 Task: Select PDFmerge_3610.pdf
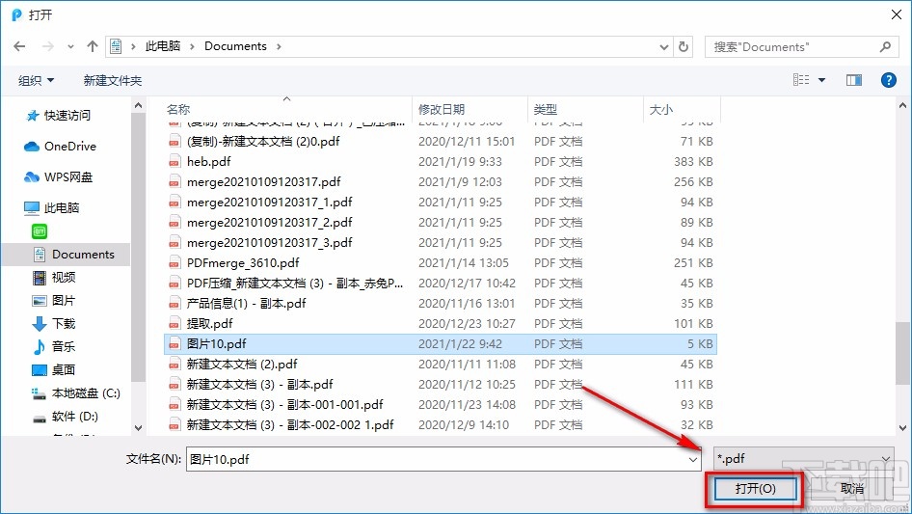(441, 263)
